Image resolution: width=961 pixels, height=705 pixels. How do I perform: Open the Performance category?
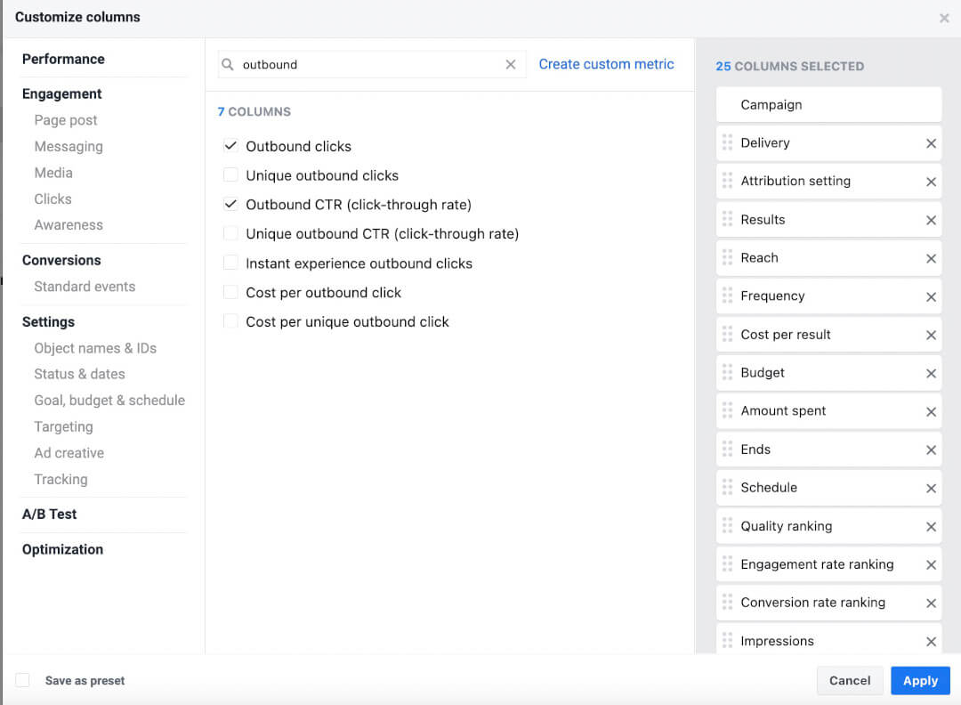pyautogui.click(x=63, y=59)
